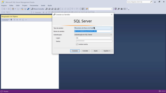Image resolution: width=166 pixels, height=93 pixels.
Task: Click the Stop square icon in Object Explorer
Action: point(17,20)
